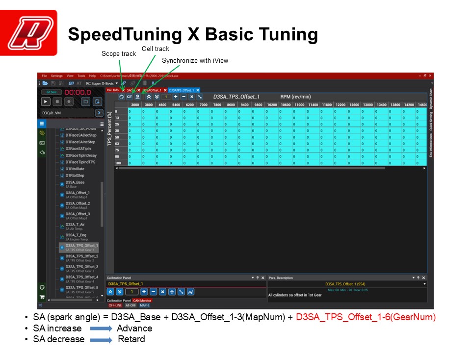Click the engine icon in left sidebar

click(42, 152)
